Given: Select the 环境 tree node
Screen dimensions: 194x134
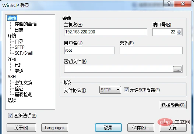Looking at the screenshot, I should (x=12, y=36).
